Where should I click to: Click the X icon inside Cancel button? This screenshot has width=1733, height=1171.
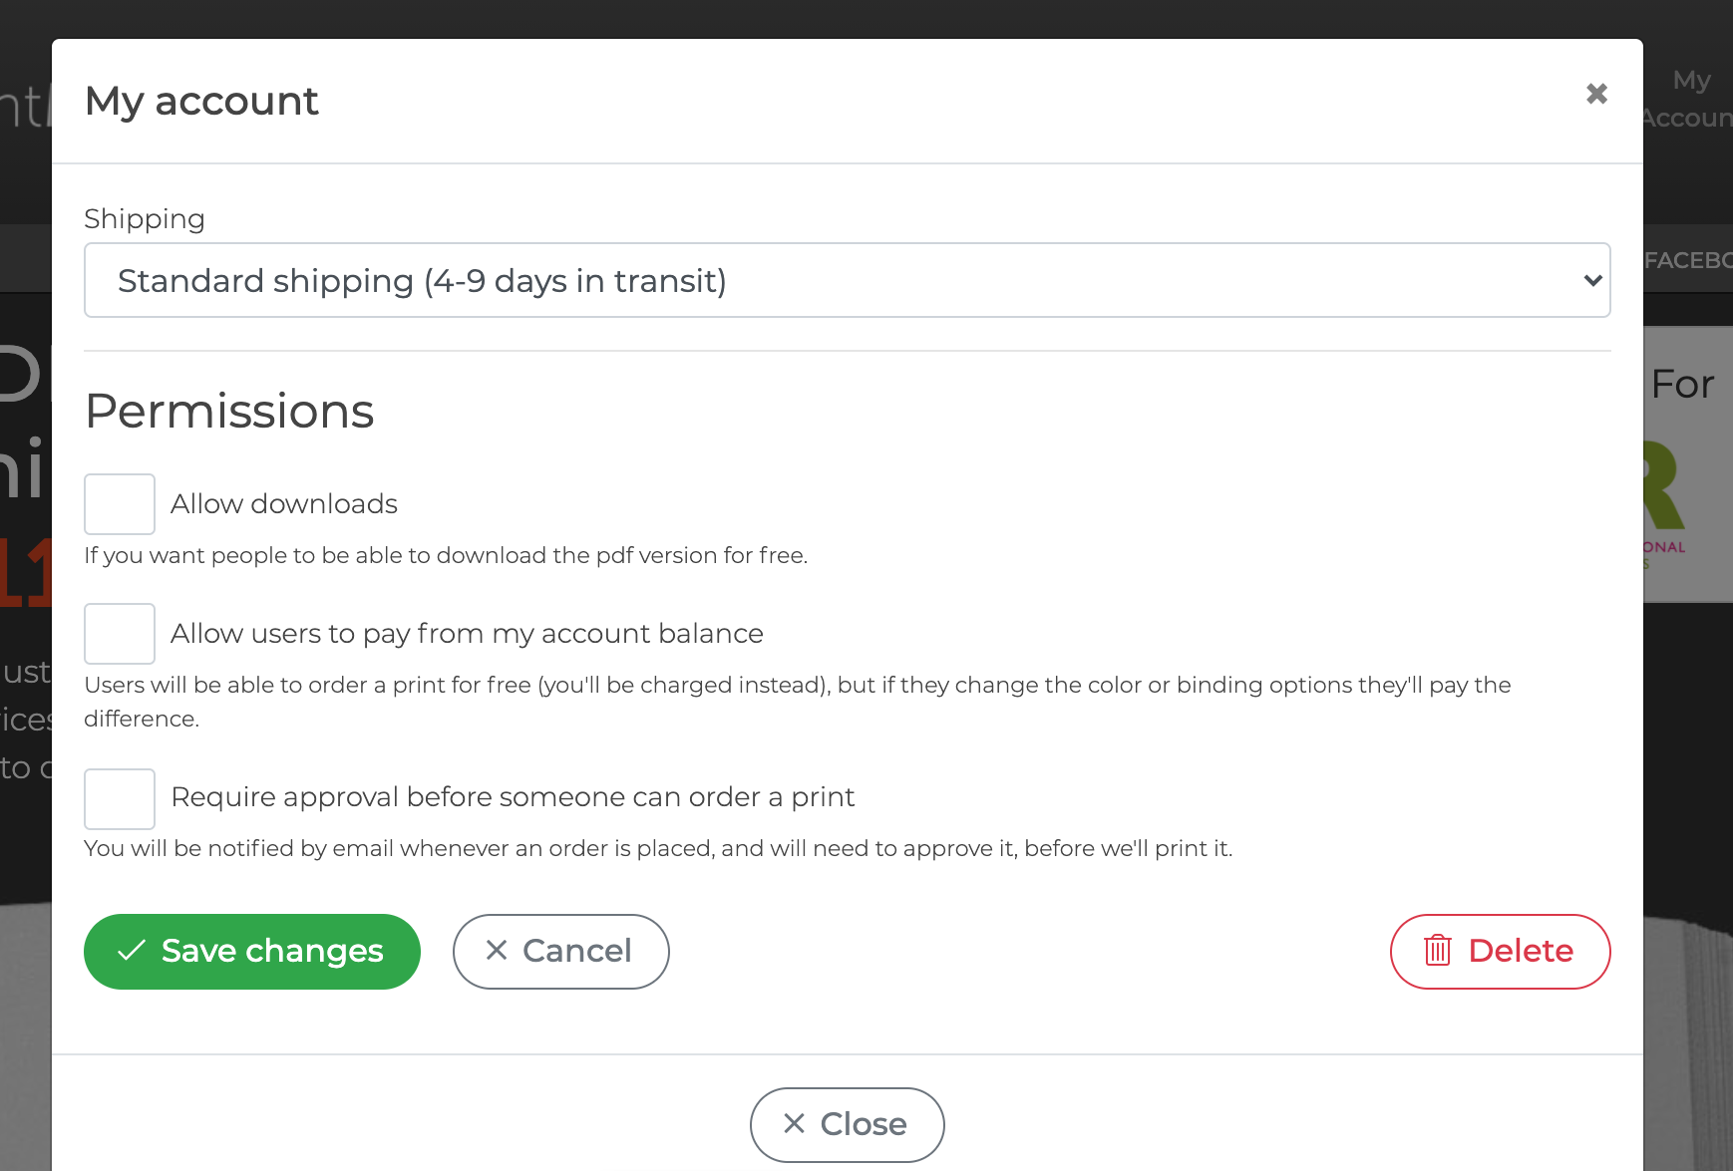point(497,950)
